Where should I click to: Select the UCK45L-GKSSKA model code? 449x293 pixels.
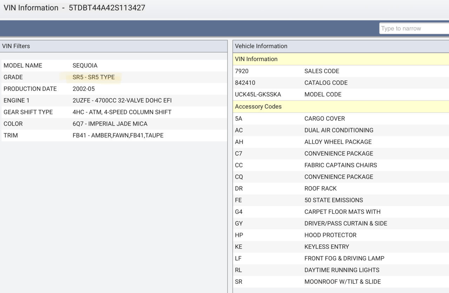pos(258,94)
